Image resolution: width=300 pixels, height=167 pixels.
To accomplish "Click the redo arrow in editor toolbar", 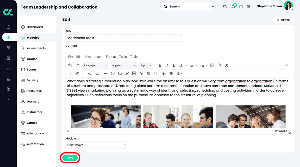I will 77,65.
